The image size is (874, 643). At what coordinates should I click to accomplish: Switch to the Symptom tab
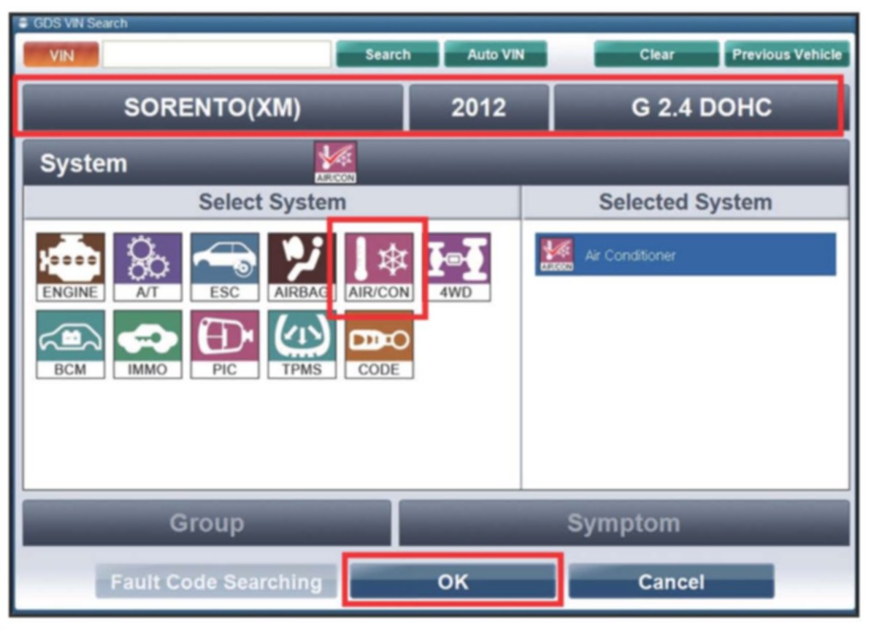624,523
